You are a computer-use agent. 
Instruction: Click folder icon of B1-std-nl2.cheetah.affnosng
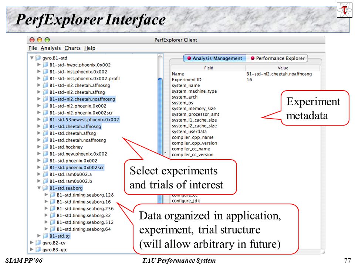tap(45, 85)
